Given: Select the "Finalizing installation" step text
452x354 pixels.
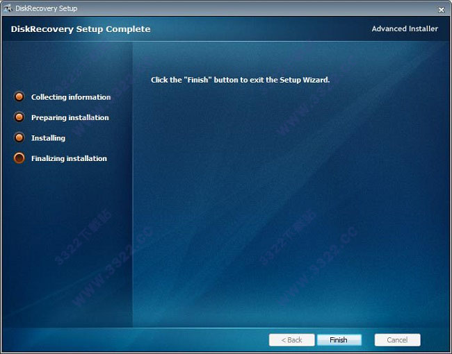Looking at the screenshot, I should click(69, 158).
